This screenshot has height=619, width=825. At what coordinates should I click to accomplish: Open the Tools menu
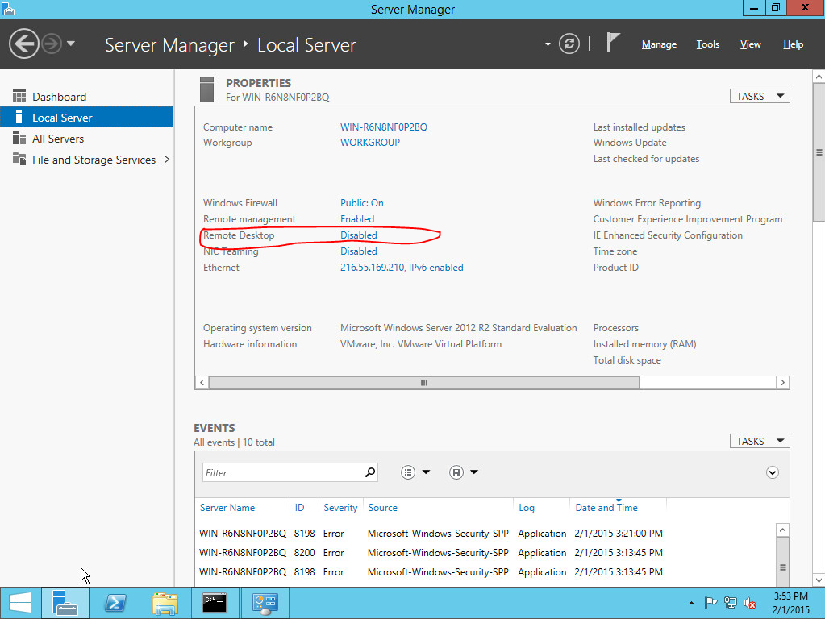pos(707,44)
